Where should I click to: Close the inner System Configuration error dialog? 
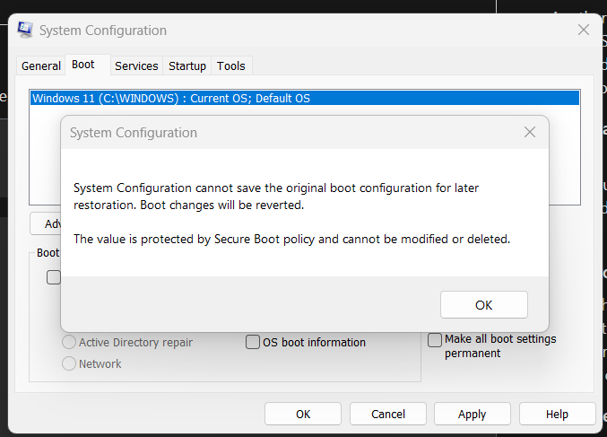530,132
